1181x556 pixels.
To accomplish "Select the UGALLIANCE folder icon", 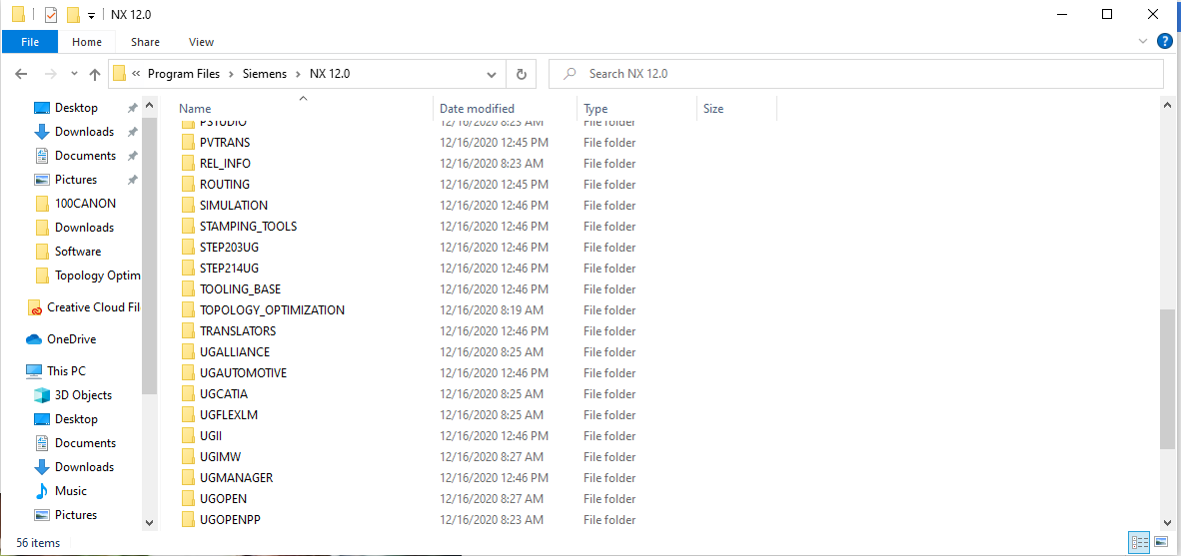I will [x=188, y=352].
